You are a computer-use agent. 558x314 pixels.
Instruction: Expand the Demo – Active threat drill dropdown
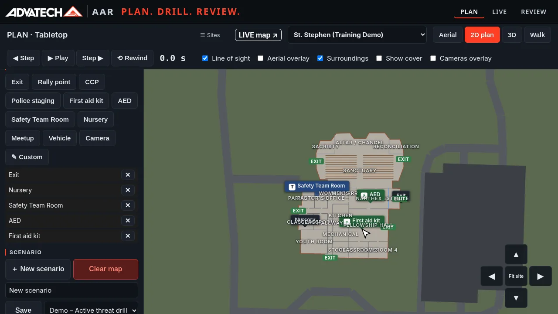pos(91,310)
